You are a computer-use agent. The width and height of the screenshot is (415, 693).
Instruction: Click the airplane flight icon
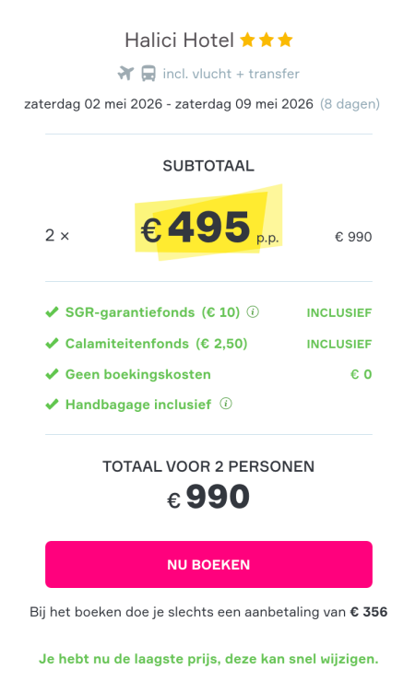125,73
